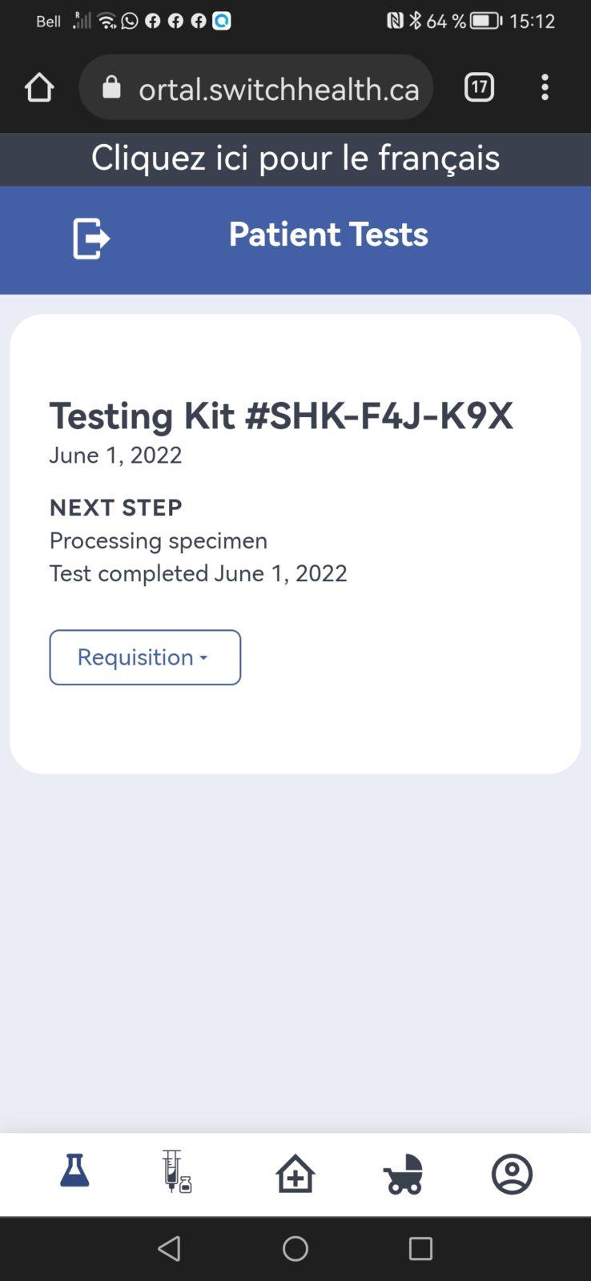Viewport: 591px width, 1281px height.
Task: Open the user profile tab
Action: pos(512,1175)
